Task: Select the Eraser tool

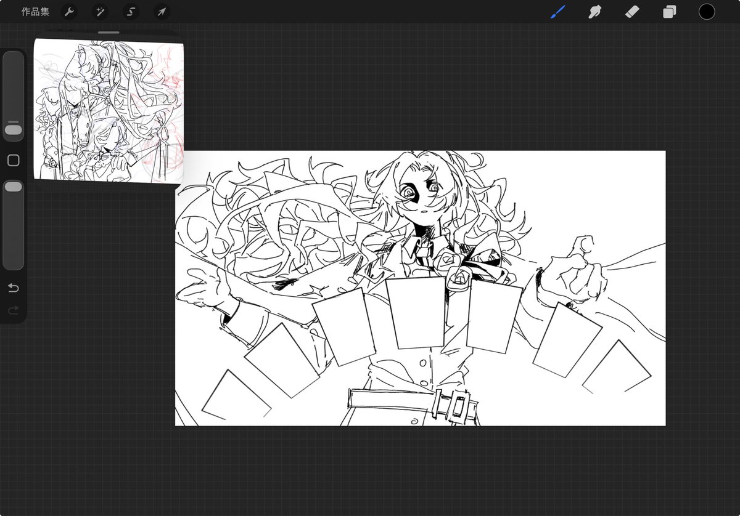Action: 632,12
